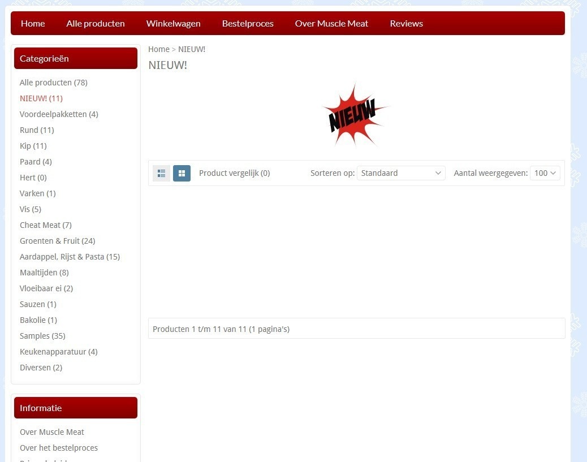Open Product vergelijk (0) link
The image size is (587, 462).
234,173
